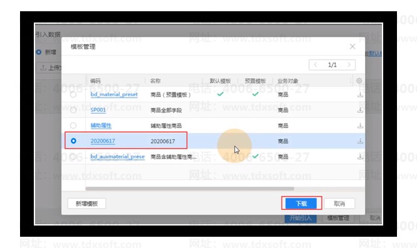Image resolution: width=417 pixels, height=248 pixels.
Task: Select SP001 radio button
Action: coord(73,110)
